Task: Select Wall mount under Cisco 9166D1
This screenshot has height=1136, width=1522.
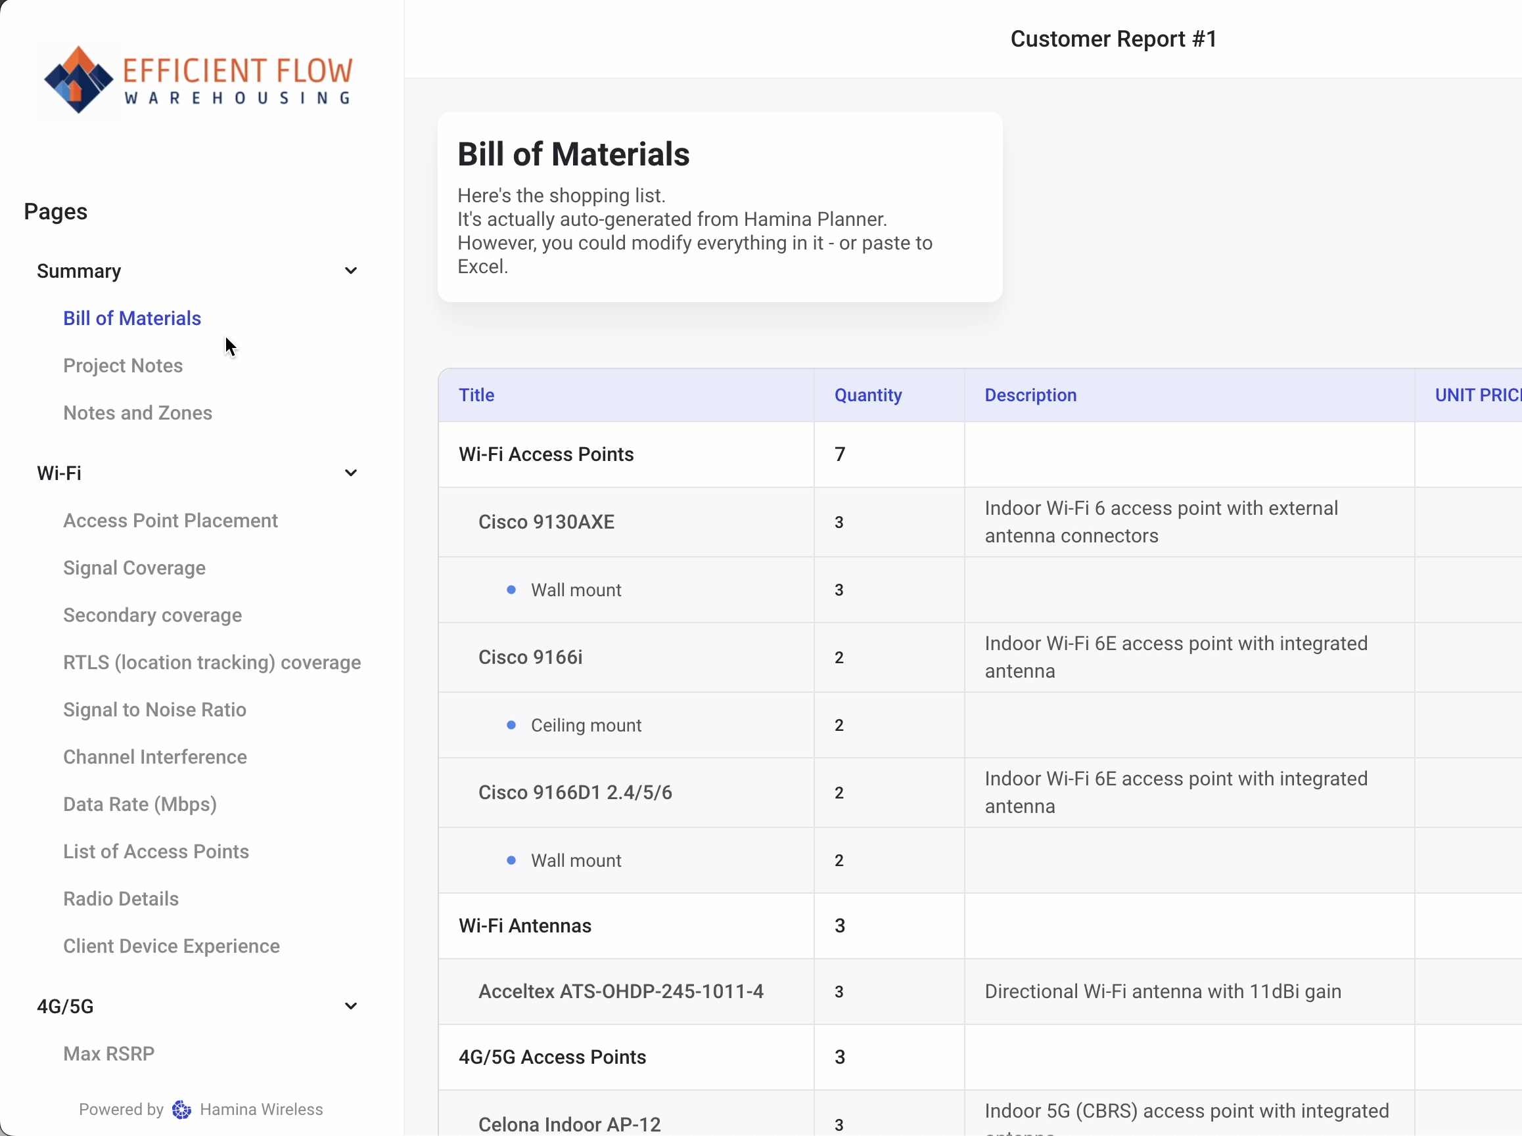Action: 576,860
